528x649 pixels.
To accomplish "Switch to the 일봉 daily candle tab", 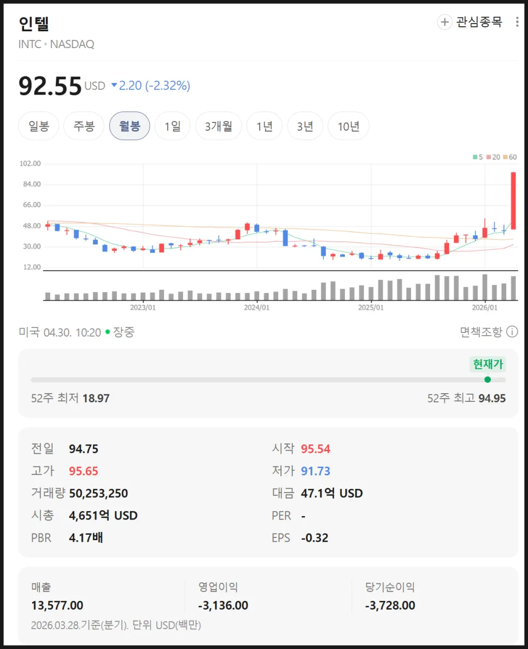I will [x=38, y=126].
